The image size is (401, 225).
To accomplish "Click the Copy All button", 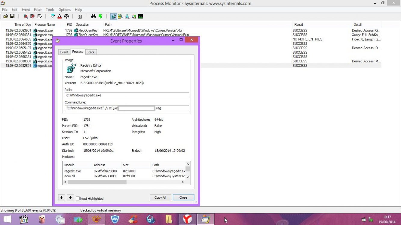I will tap(160, 197).
